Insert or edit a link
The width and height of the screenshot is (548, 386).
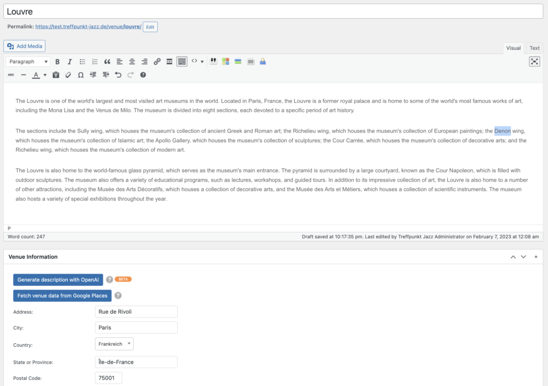[x=157, y=61]
